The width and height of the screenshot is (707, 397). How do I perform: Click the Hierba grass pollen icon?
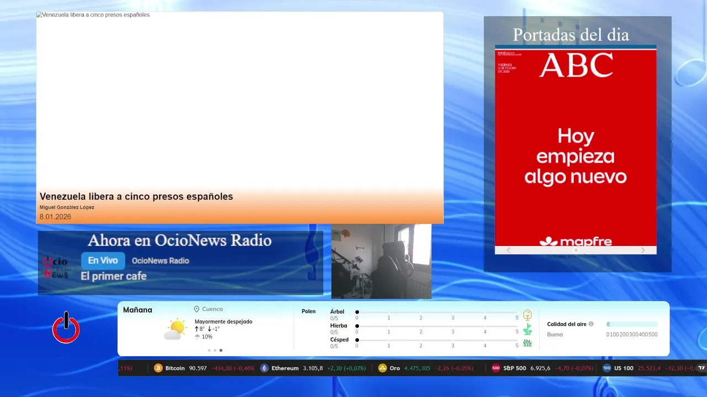point(527,329)
